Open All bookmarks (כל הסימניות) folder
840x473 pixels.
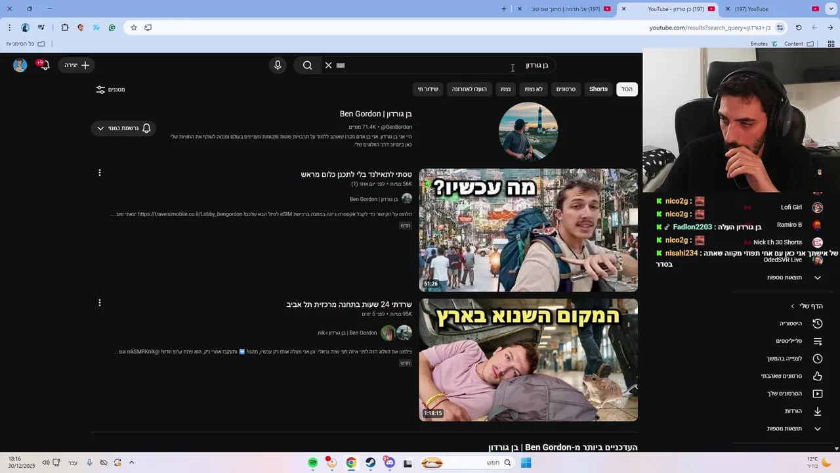[x=26, y=44]
